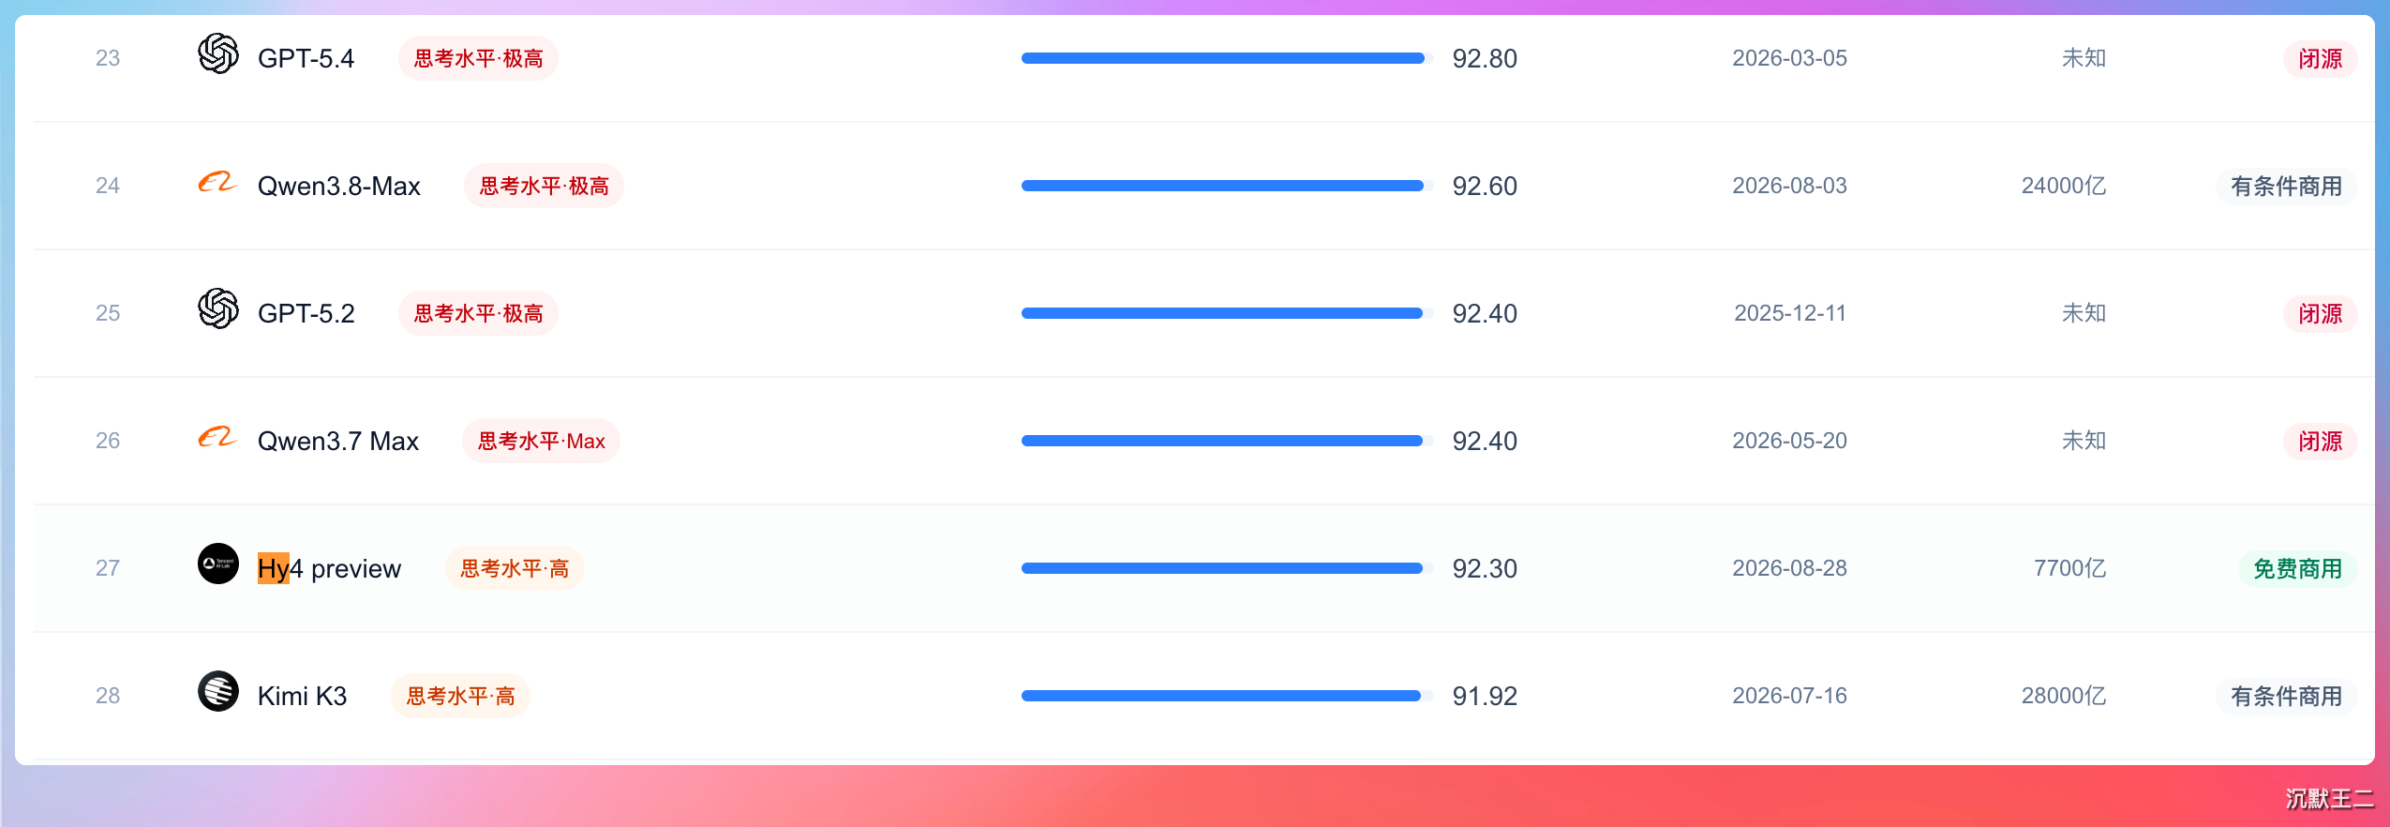This screenshot has height=827, width=2390.
Task: Click the OpenAI logo beside GPT-5.2
Action: (218, 308)
